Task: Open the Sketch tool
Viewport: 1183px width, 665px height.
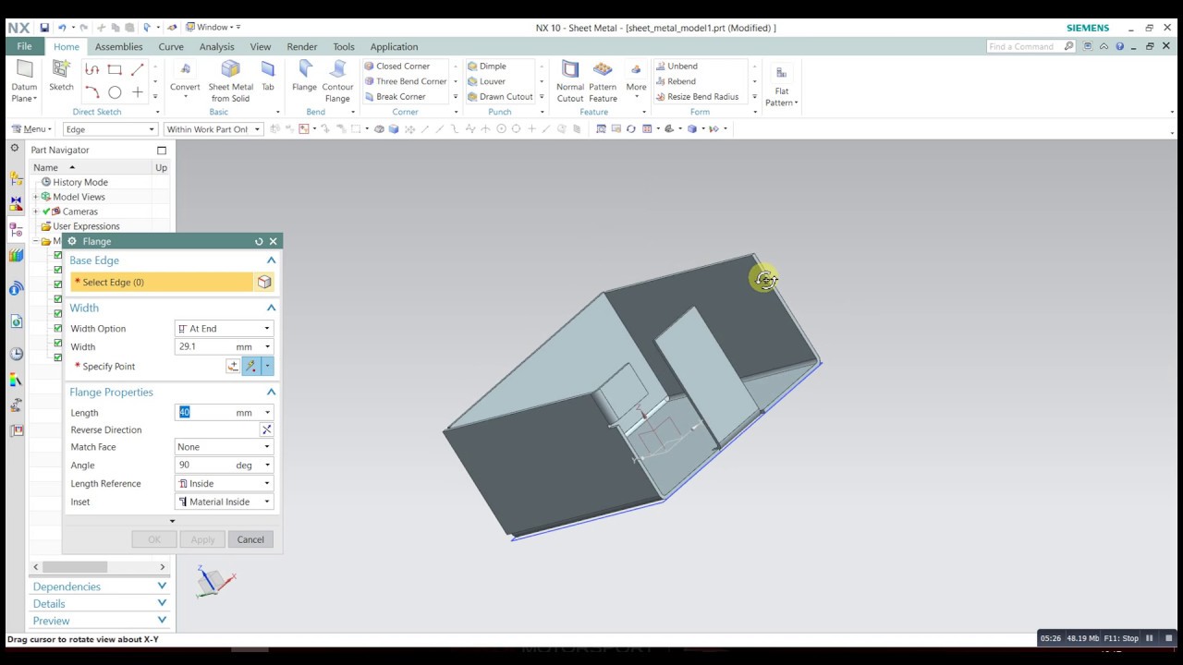Action: 61,76
